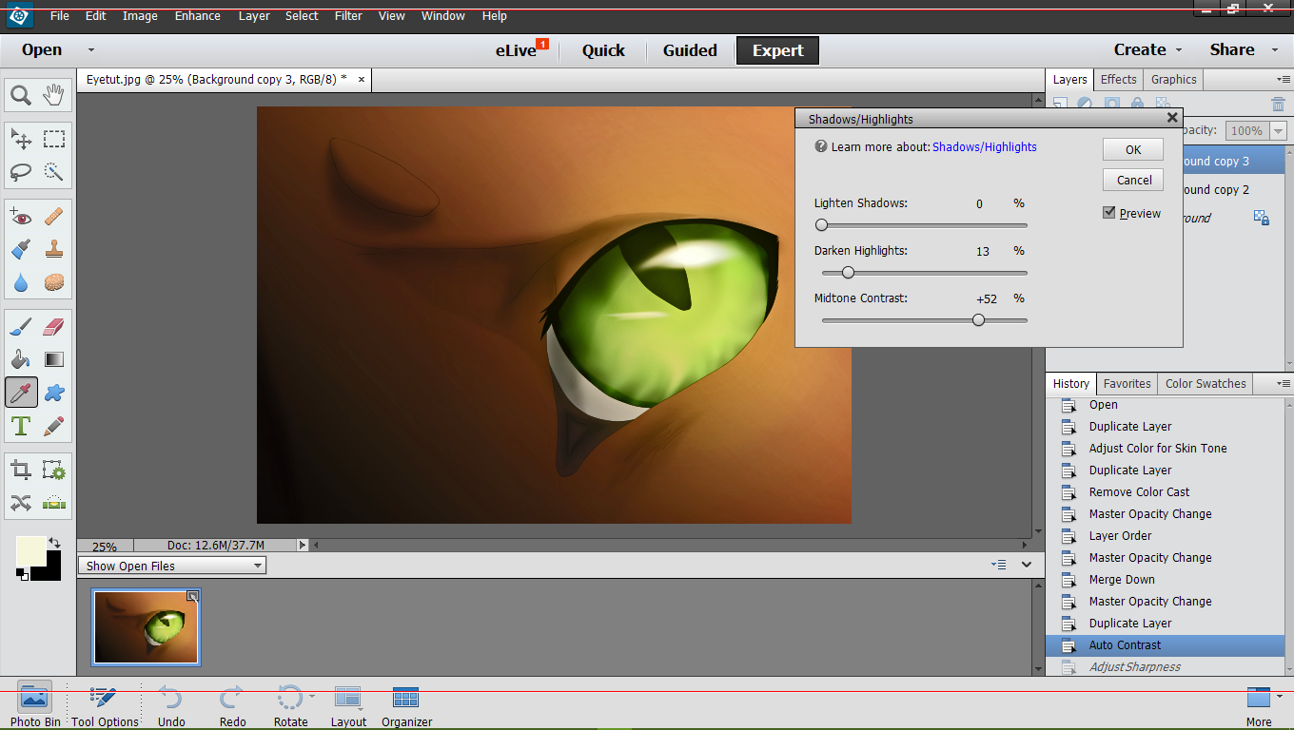Reset to default black and white colors
Screen dimensions: 1294x730
coord(22,574)
